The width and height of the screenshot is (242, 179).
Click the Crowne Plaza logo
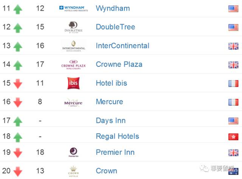(74, 65)
